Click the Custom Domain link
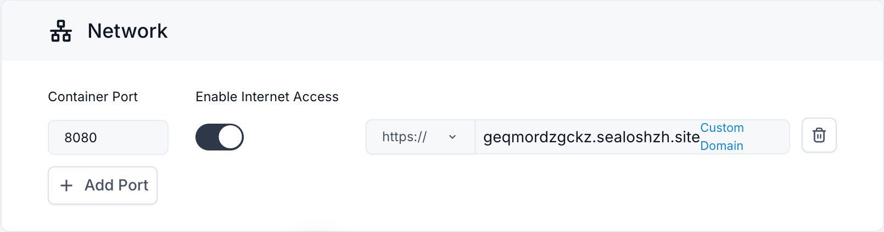 [721, 136]
